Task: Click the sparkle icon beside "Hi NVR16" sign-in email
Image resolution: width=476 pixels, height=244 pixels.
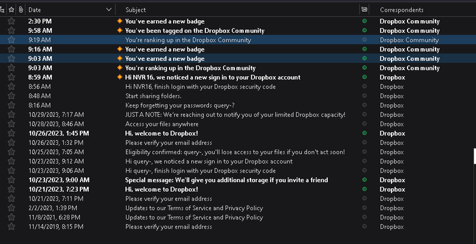Action: coord(120,77)
